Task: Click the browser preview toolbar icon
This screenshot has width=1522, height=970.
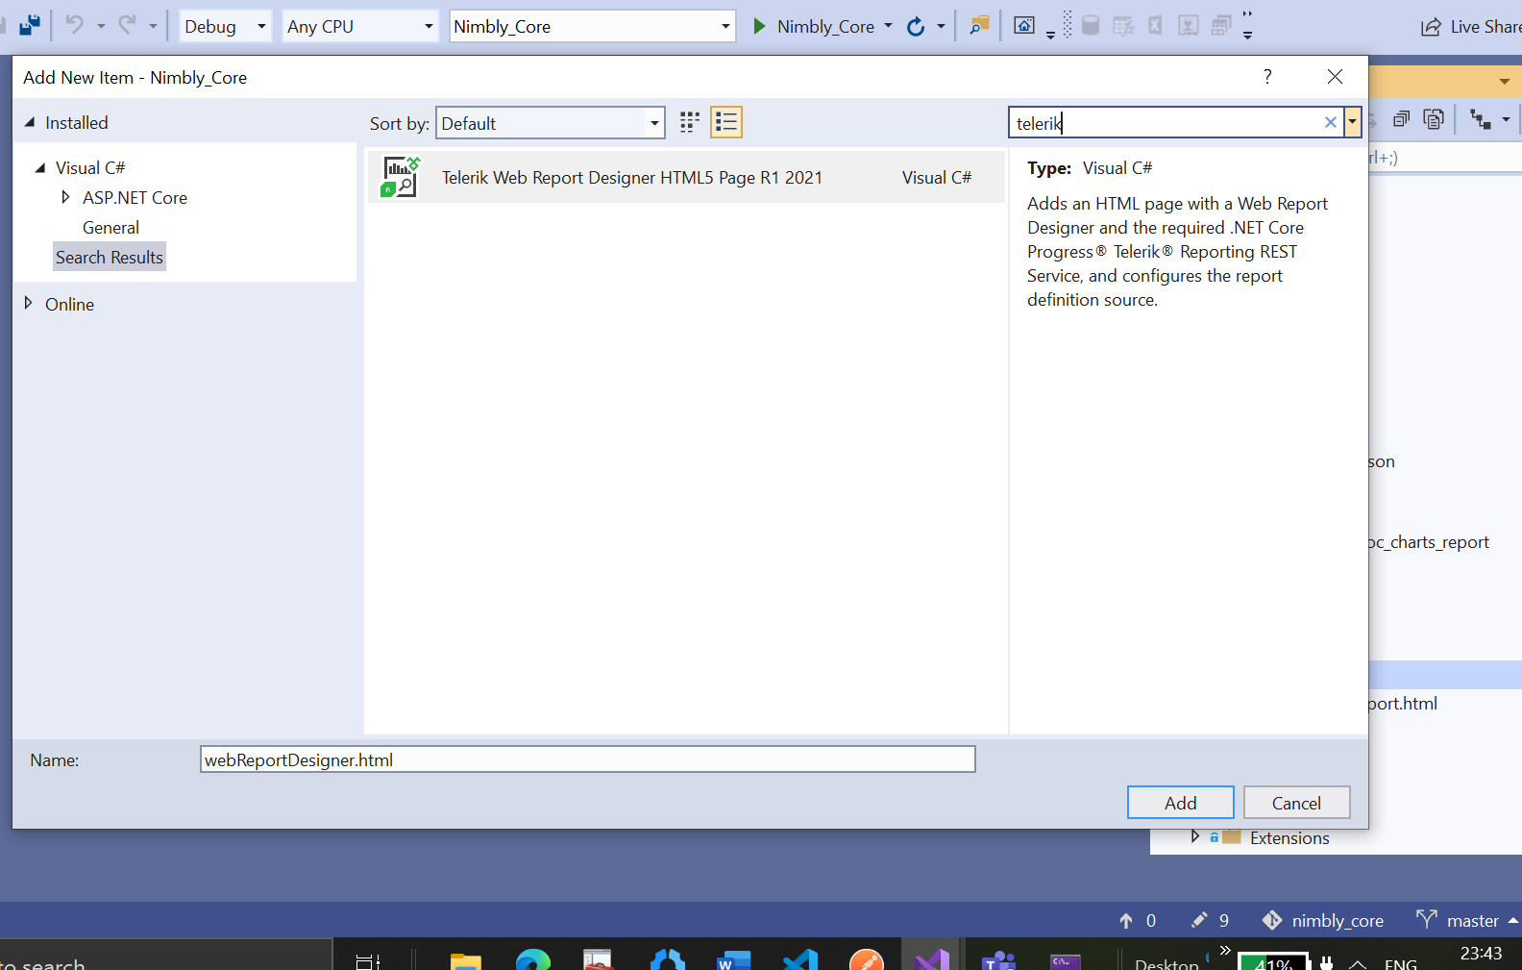Action: click(x=1024, y=26)
